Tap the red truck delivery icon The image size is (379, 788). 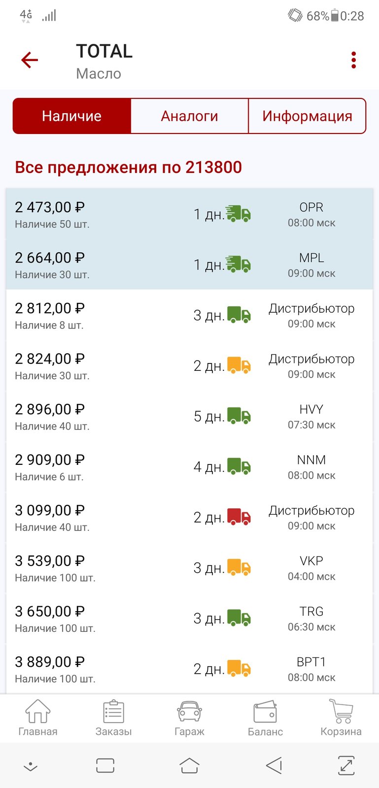tap(239, 516)
